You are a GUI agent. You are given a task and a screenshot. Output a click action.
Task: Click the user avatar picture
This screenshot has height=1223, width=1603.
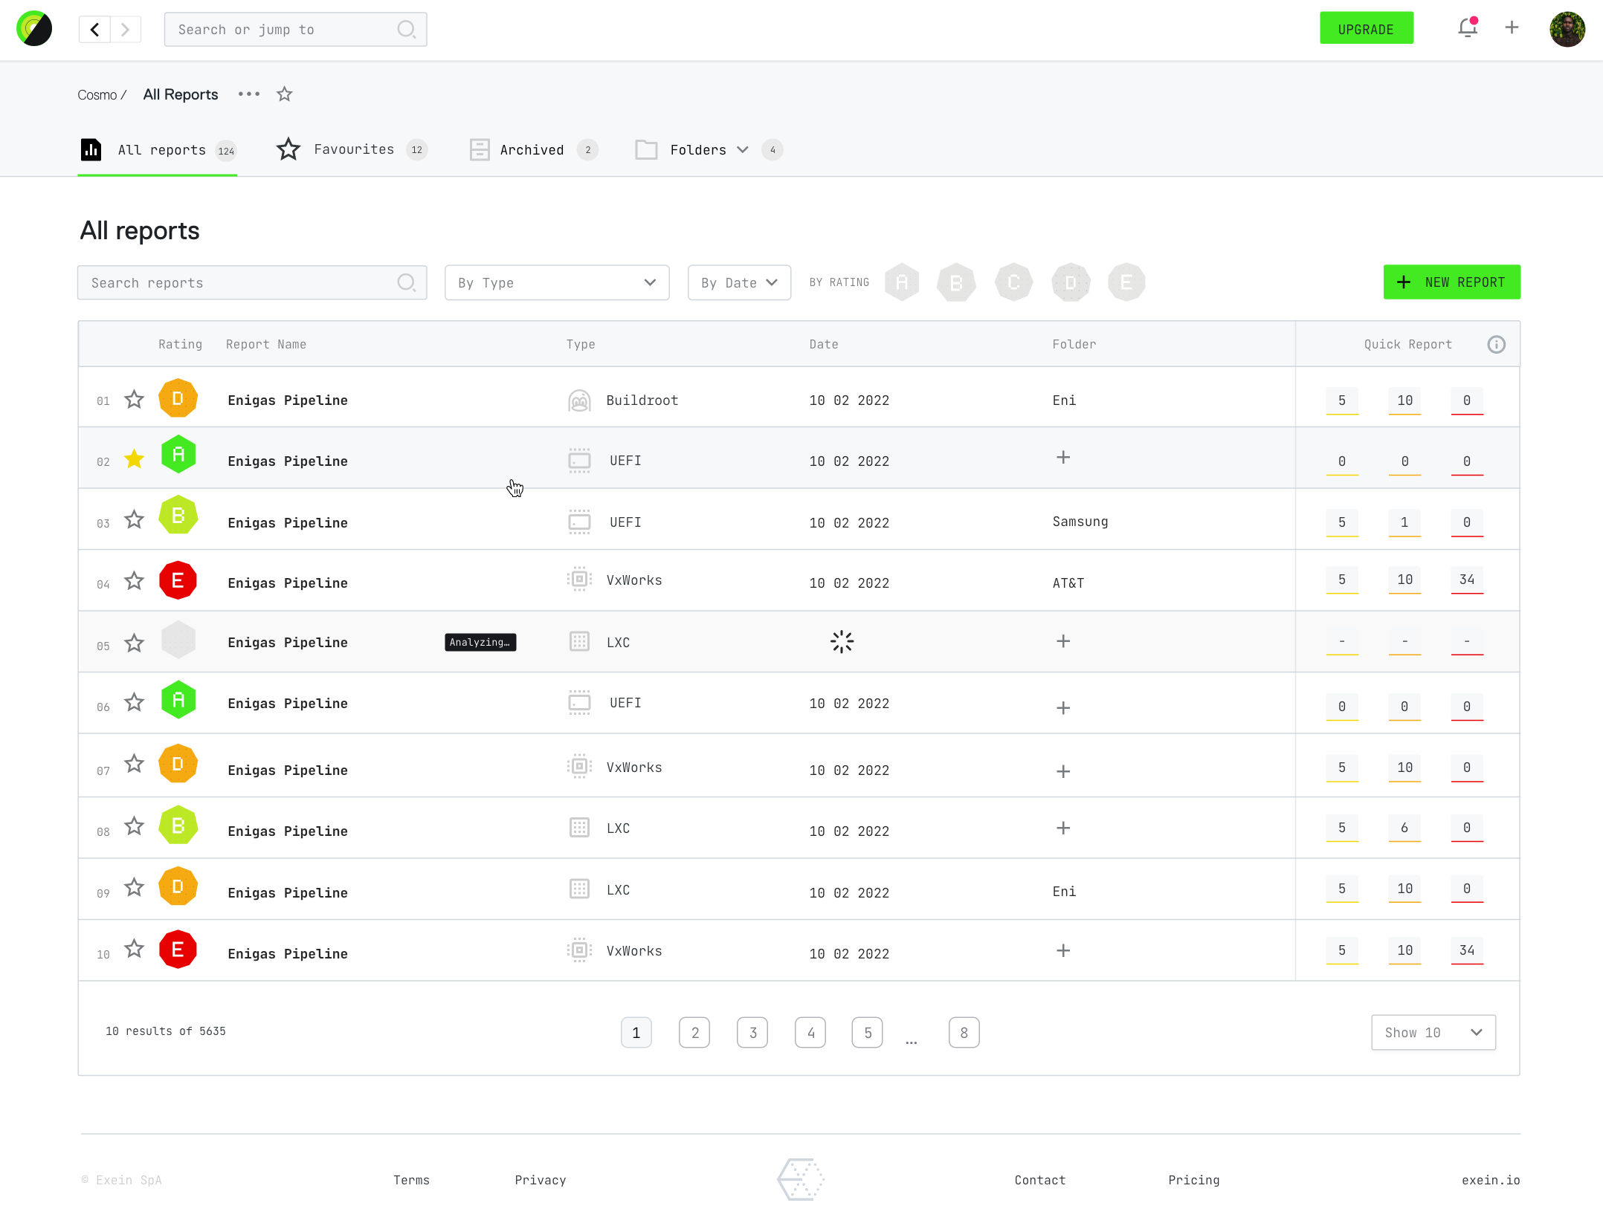pos(1567,29)
